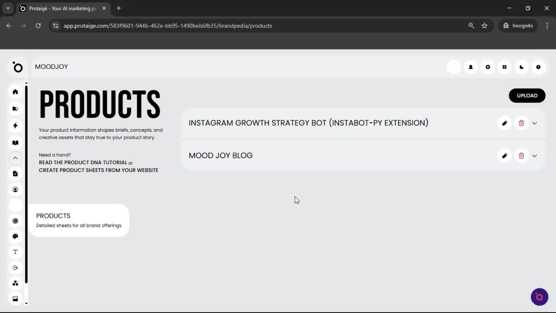Select the color palette icon
Viewport: 556px width, 313px height.
point(15,236)
